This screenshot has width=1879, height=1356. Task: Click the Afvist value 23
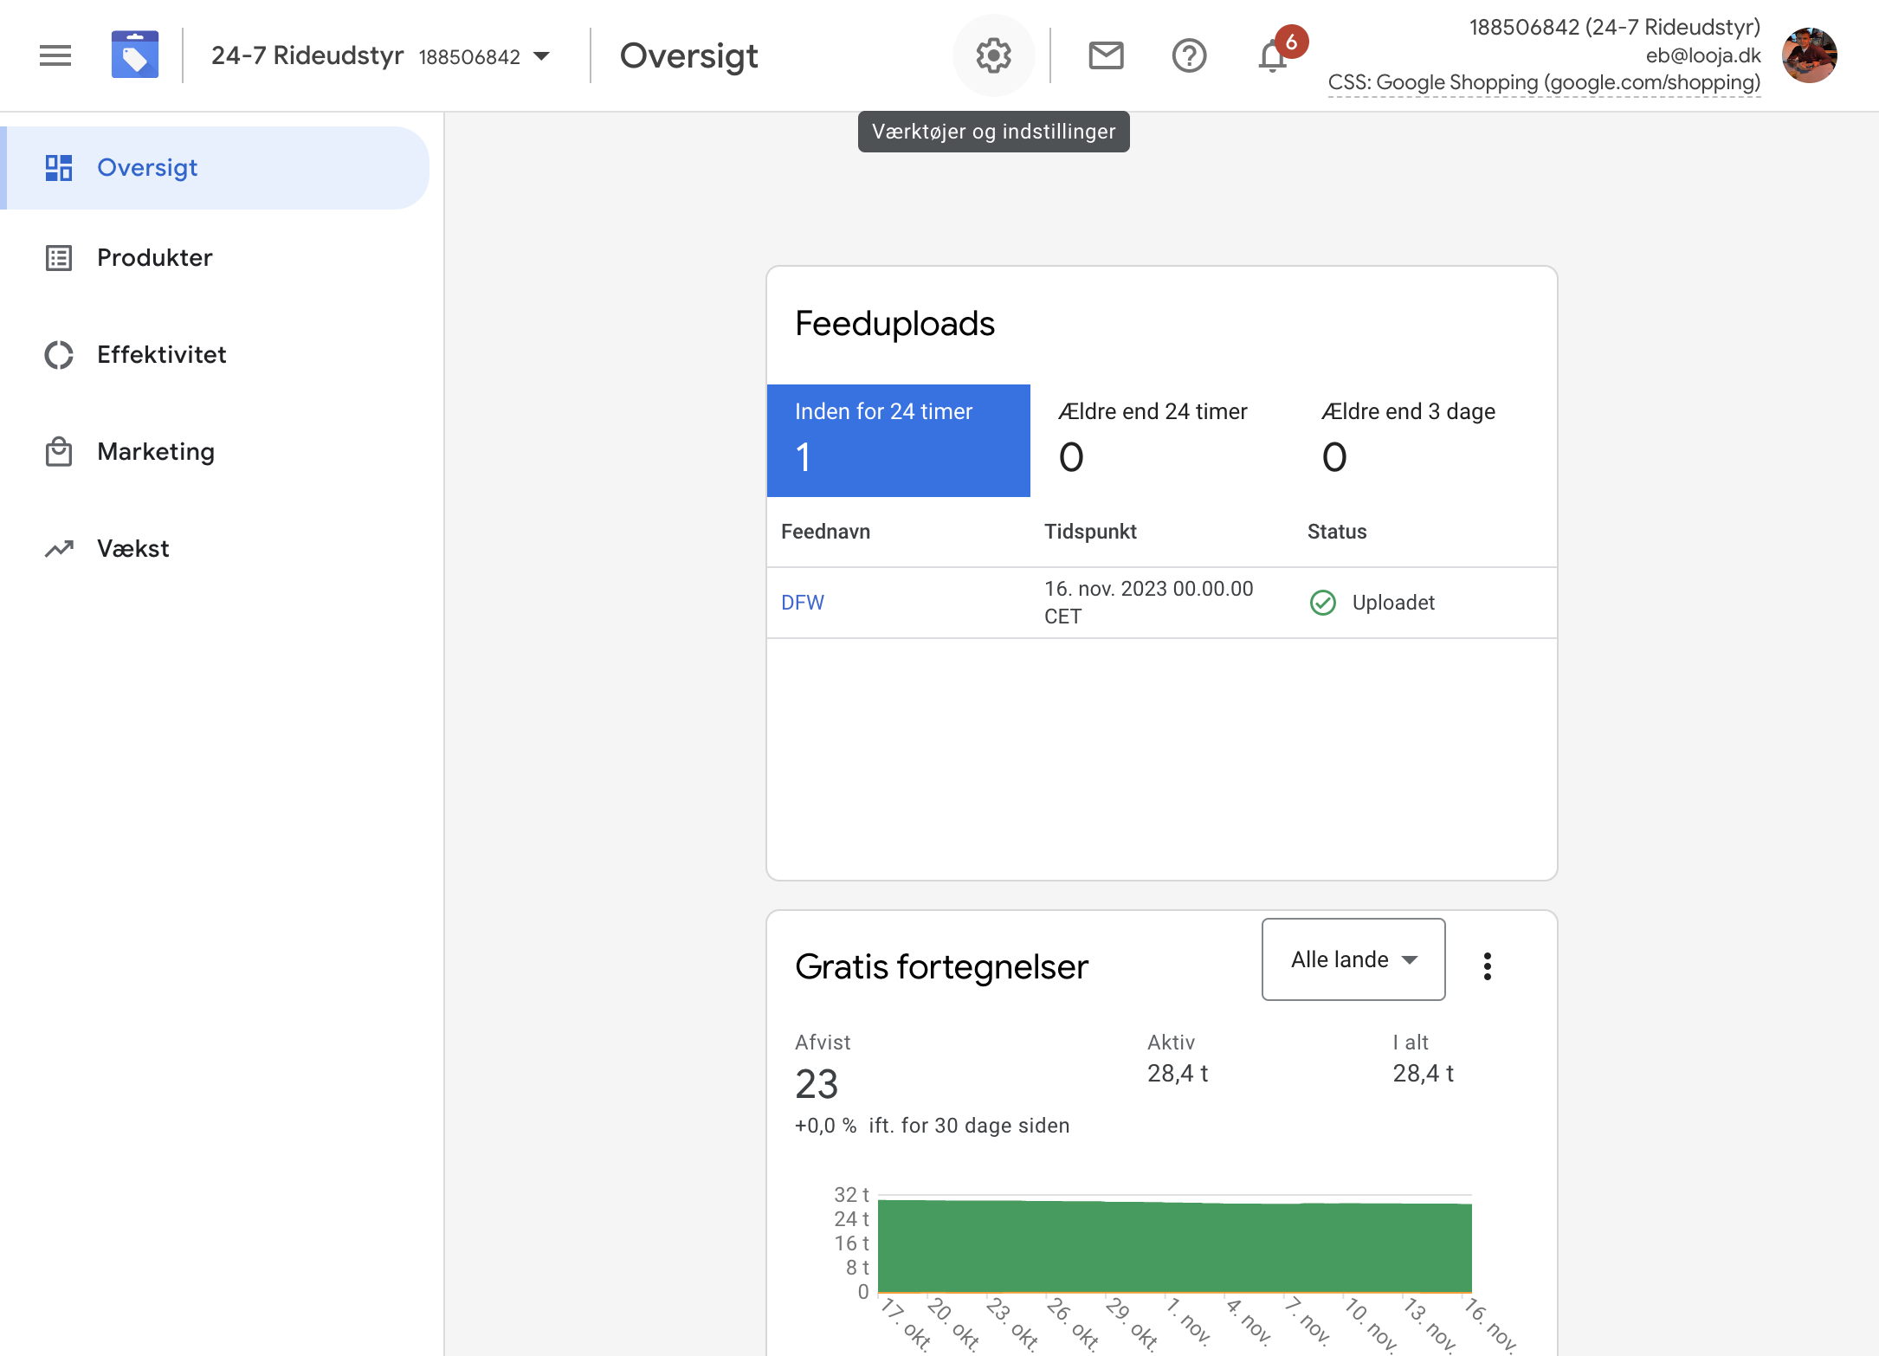tap(817, 1084)
